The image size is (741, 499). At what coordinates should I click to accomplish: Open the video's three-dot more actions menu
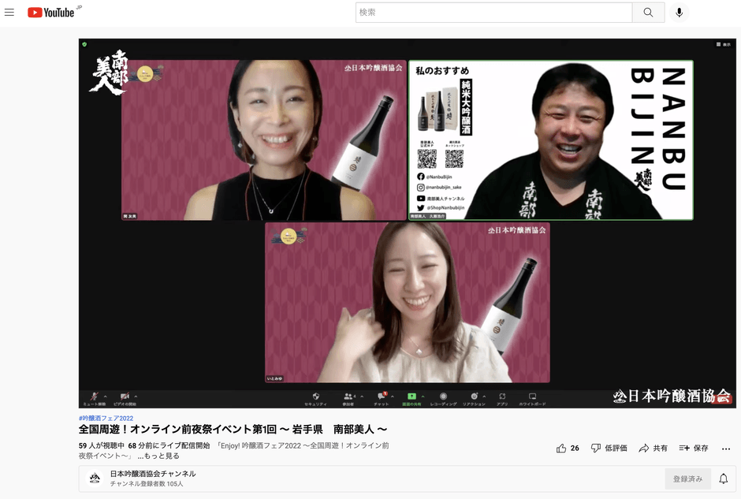tap(725, 448)
